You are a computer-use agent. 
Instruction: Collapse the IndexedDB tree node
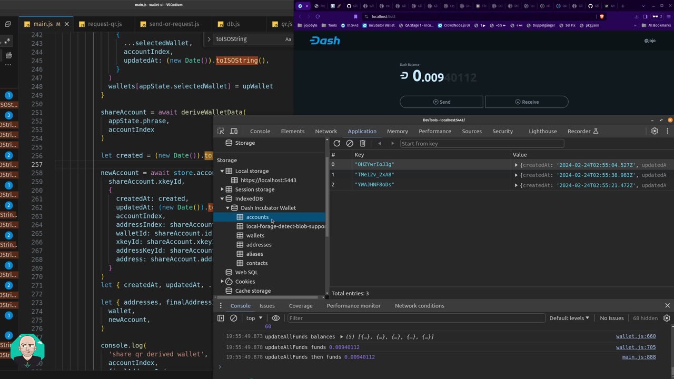[x=222, y=198]
